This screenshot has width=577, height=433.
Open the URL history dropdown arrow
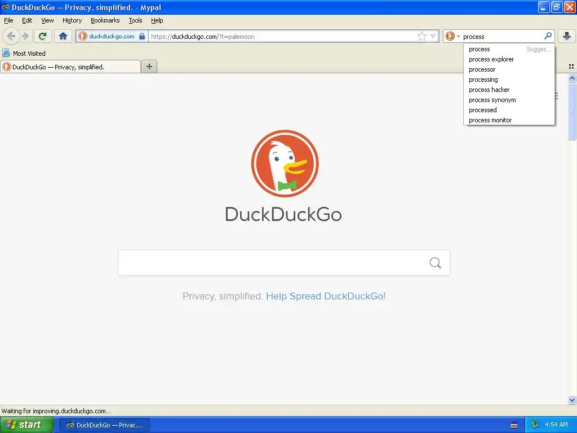coord(433,36)
